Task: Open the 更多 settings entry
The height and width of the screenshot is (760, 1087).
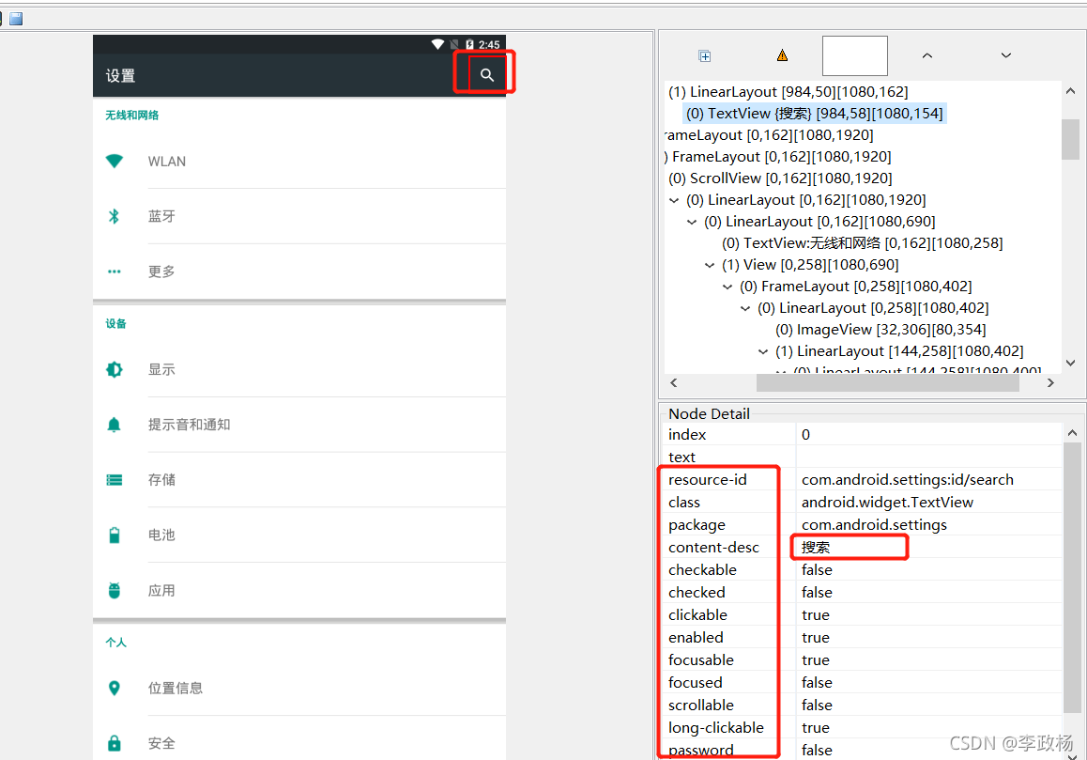Action: 299,271
